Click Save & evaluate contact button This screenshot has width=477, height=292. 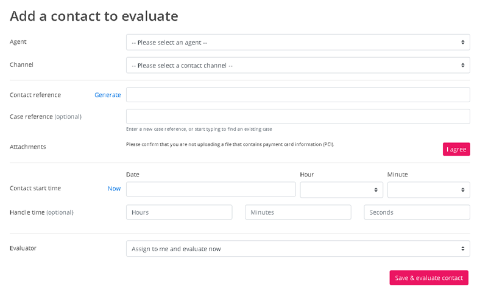428,278
